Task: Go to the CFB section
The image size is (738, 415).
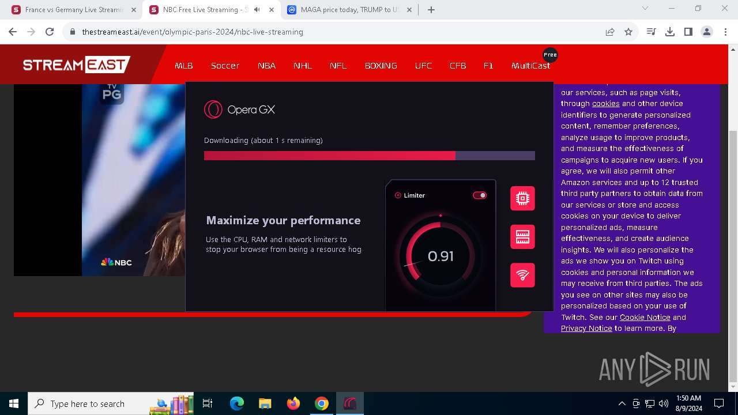Action: 458,66
